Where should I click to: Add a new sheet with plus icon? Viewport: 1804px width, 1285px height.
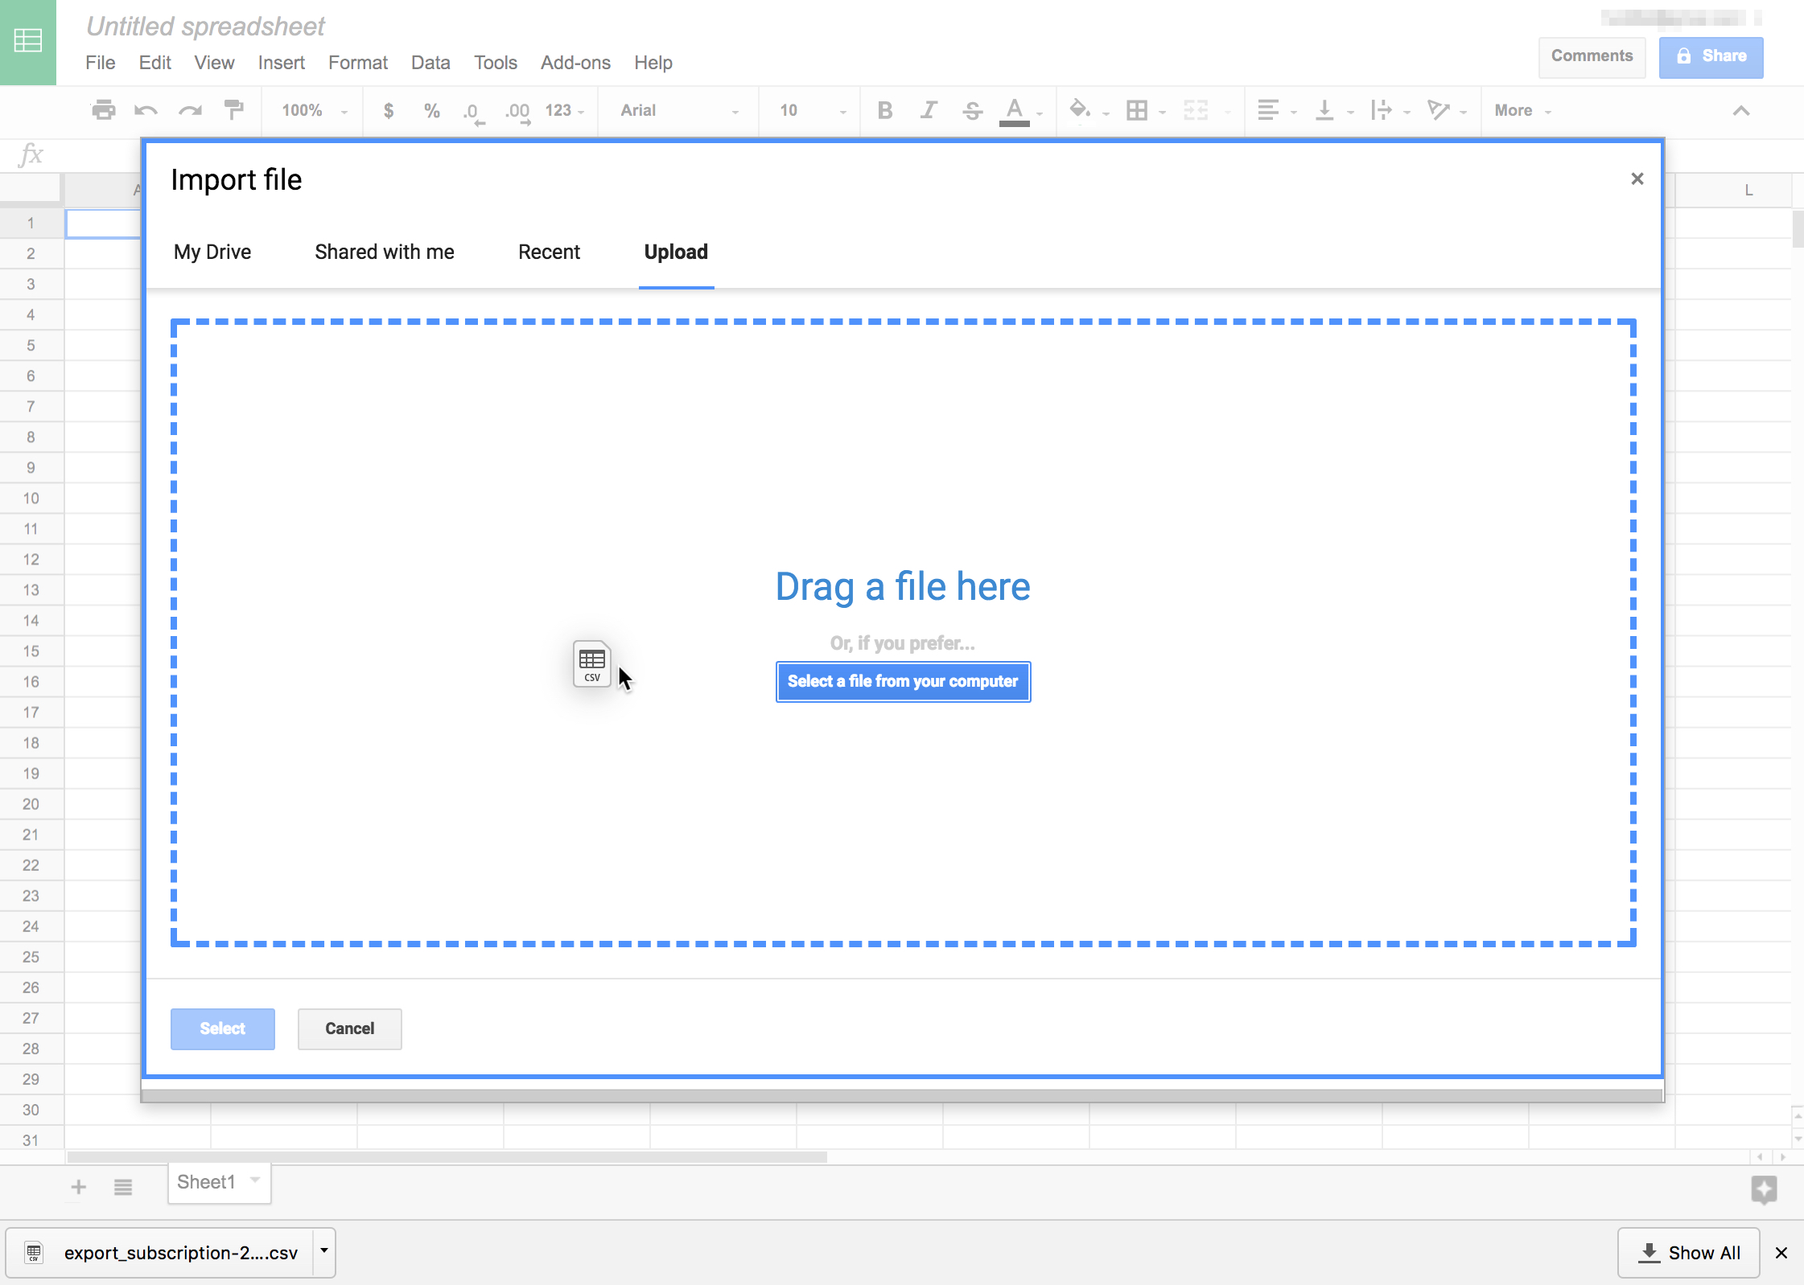pos(78,1186)
